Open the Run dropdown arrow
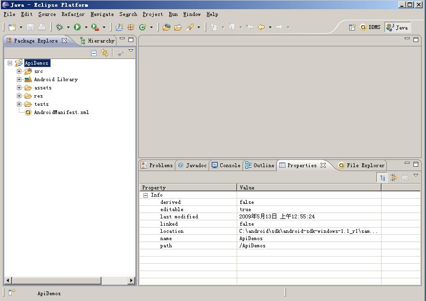The width and height of the screenshot is (426, 301). 86,27
